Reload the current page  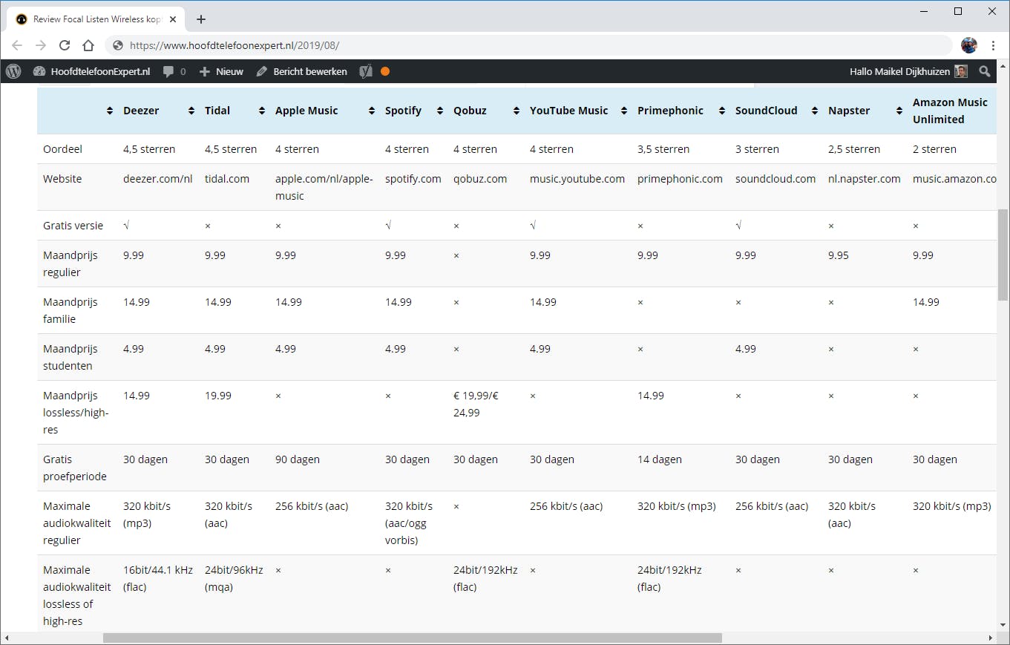pyautogui.click(x=65, y=45)
